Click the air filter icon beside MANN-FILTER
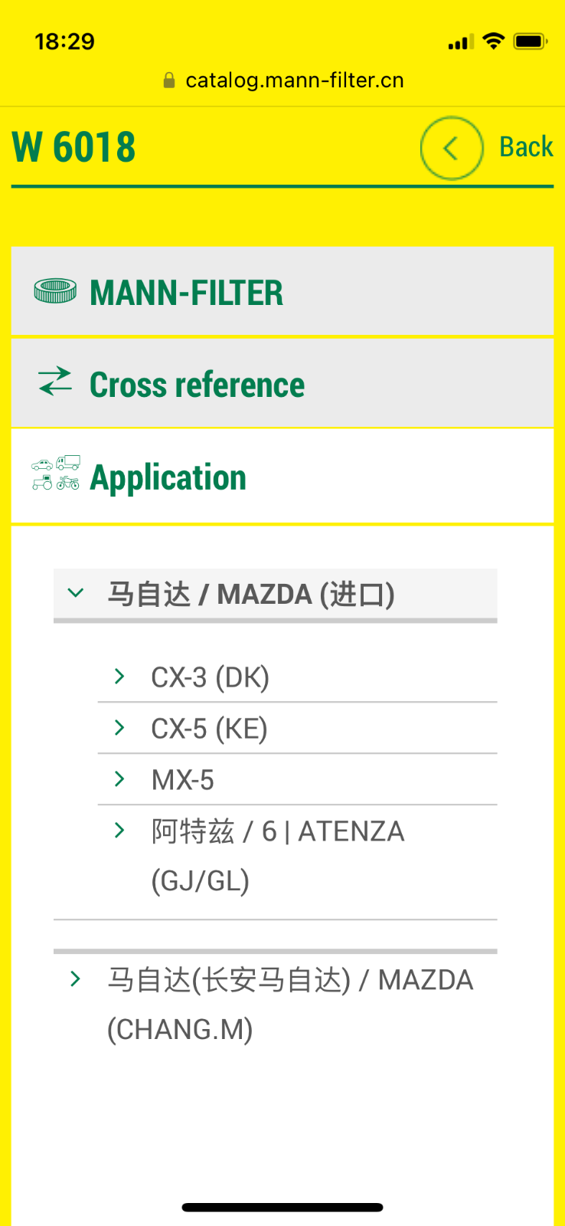The height and width of the screenshot is (1226, 565). [x=55, y=291]
